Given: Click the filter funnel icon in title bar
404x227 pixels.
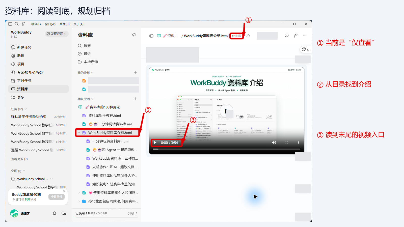Looking at the screenshot, I should pyautogui.click(x=23, y=24).
